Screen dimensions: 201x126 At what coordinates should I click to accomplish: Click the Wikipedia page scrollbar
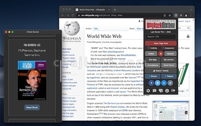[193, 20]
